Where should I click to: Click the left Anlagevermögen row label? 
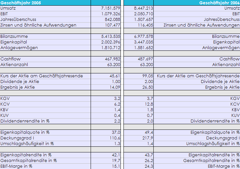coord(19,48)
